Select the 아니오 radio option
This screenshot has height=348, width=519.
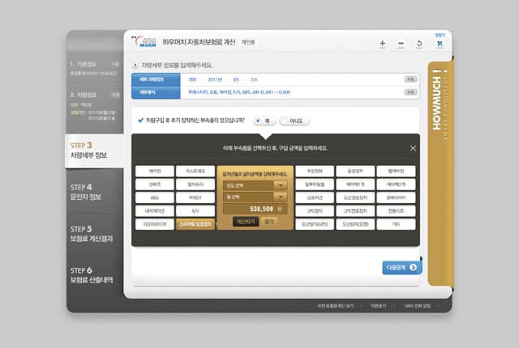pos(294,121)
